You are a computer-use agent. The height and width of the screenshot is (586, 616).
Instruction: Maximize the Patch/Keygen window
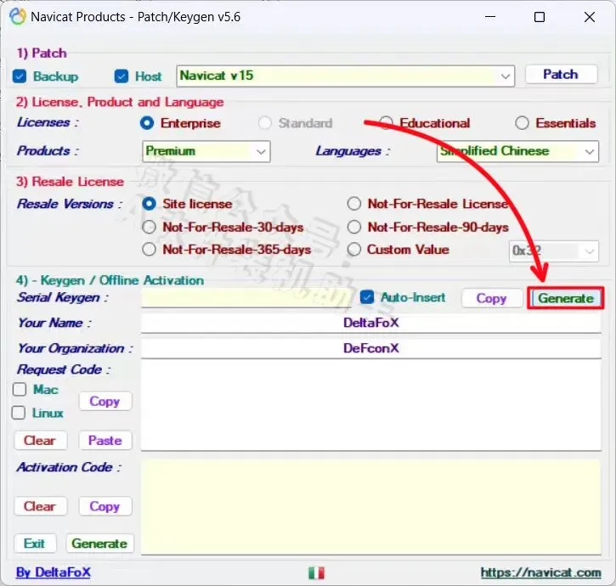540,17
